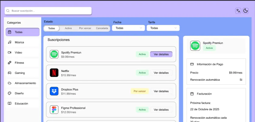Click the Buscar suscripción search field

pyautogui.click(x=48, y=11)
